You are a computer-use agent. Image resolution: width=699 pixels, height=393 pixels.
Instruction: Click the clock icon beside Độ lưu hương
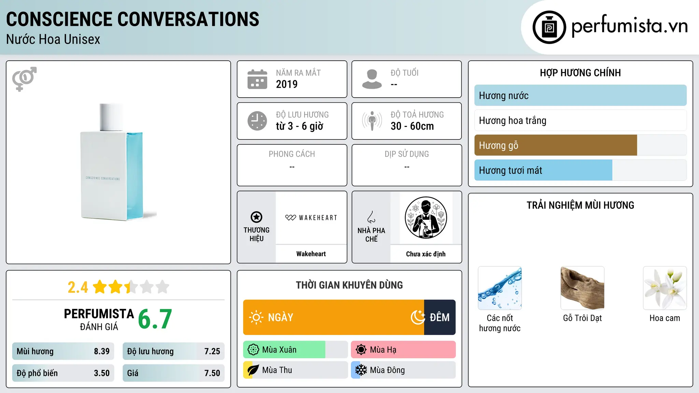(257, 121)
